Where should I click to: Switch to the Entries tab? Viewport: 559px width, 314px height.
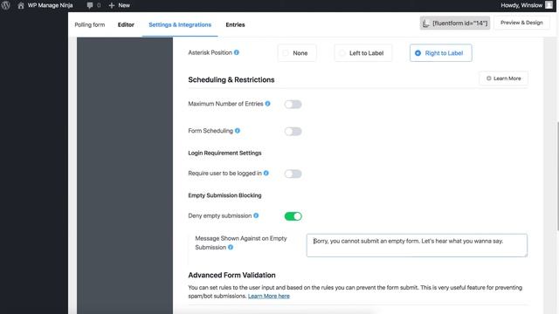point(235,24)
